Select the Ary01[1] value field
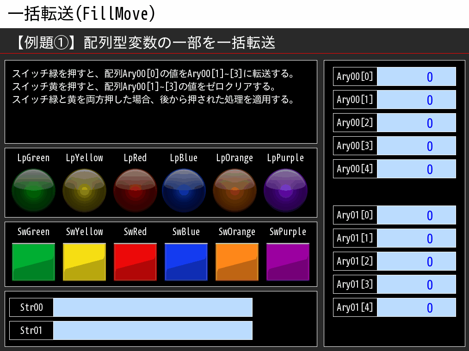 pos(416,238)
